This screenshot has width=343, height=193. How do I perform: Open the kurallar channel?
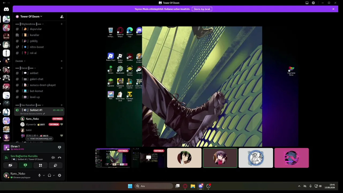pyautogui.click(x=39, y=35)
